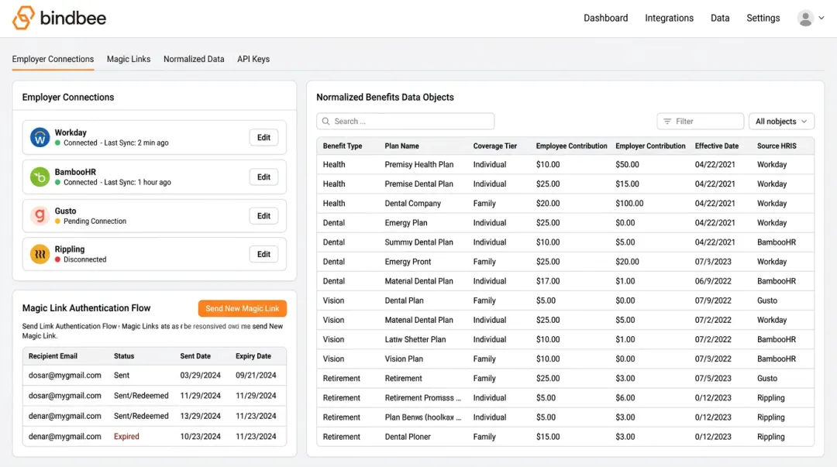Click the $17.00 employee contribution value

[548, 281]
